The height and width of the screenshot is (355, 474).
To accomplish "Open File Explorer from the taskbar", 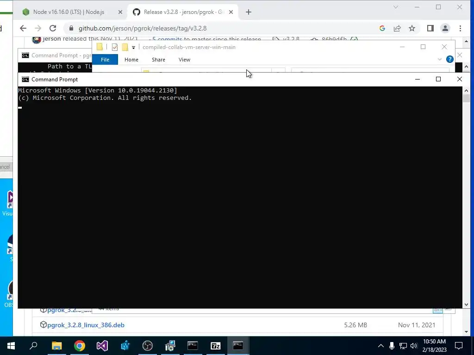I will [x=56, y=346].
